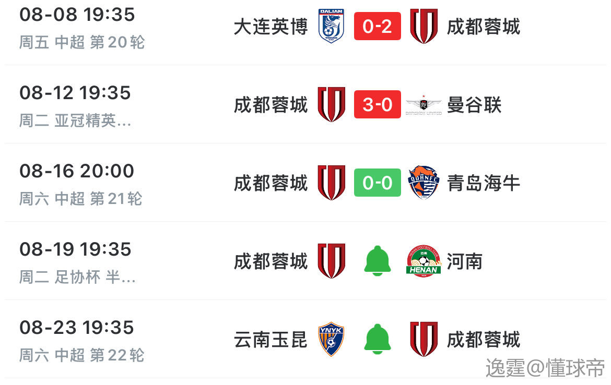This screenshot has width=611, height=385.
Task: Expand truncated 周二 亚冠精英… competition label
Action: tap(75, 121)
